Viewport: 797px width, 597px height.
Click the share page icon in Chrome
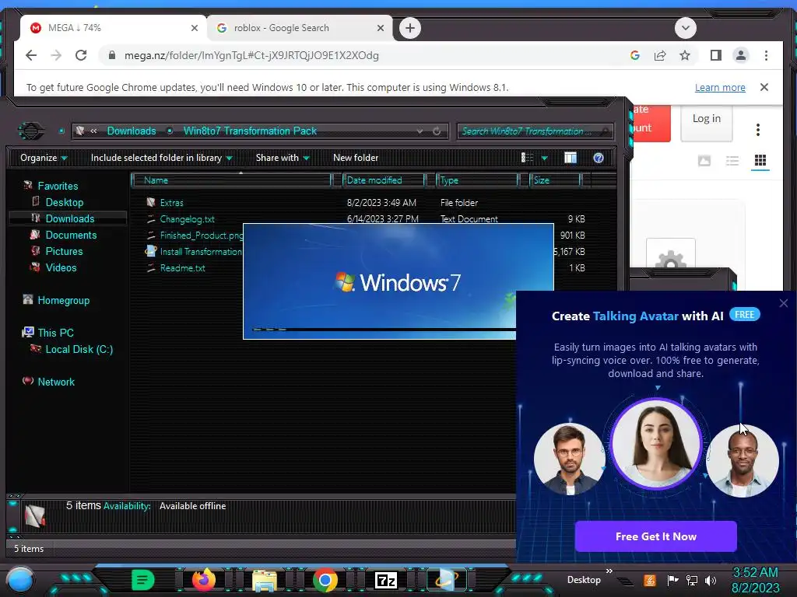point(660,55)
